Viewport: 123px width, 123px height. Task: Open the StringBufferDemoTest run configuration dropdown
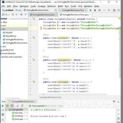click(x=73, y=10)
